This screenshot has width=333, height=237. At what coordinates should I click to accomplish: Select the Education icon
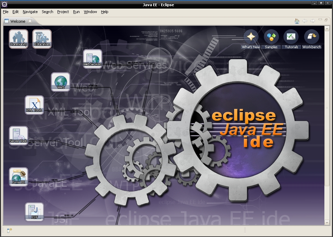(x=42, y=38)
